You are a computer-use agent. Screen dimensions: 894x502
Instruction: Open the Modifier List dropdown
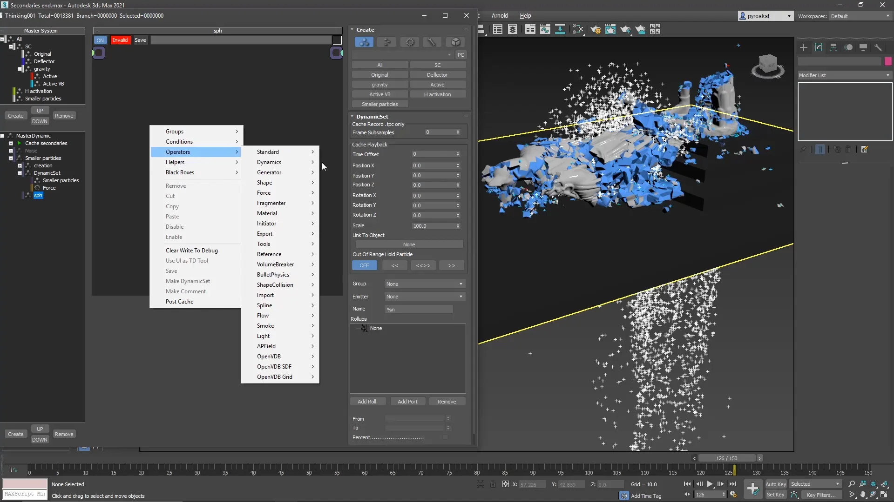point(844,75)
